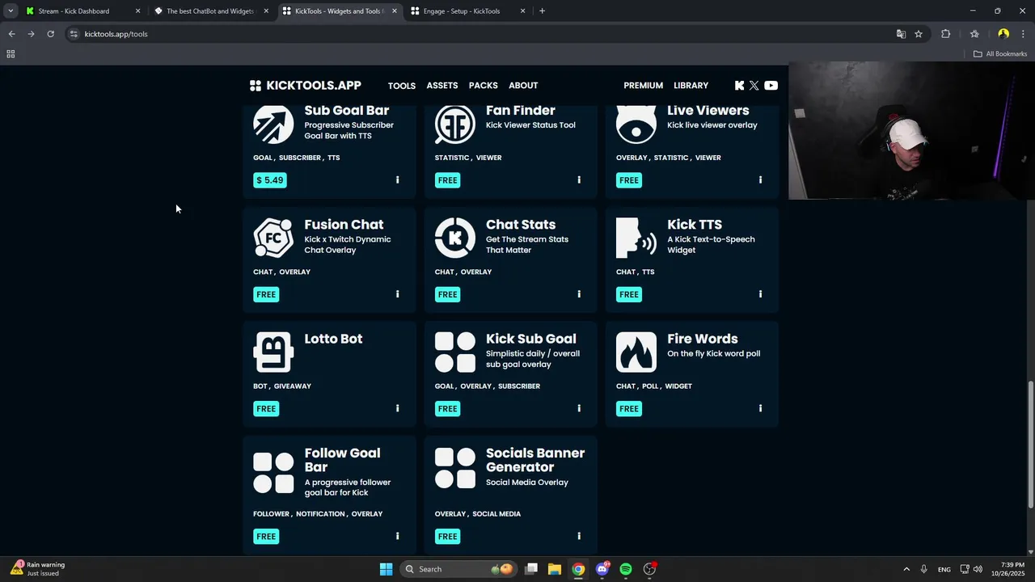Open Socials Banner Generator info icon

[x=579, y=536]
